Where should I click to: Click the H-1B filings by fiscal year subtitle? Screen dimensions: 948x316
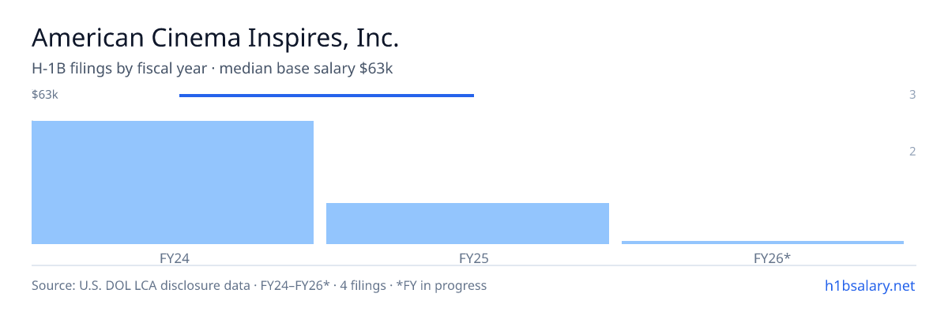point(119,69)
